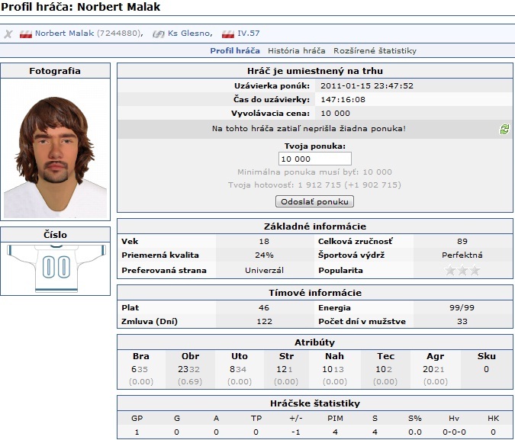This screenshot has height=440, width=515.
Task: Click the Minimálna ponuka musí byť line
Action: pyautogui.click(x=314, y=172)
